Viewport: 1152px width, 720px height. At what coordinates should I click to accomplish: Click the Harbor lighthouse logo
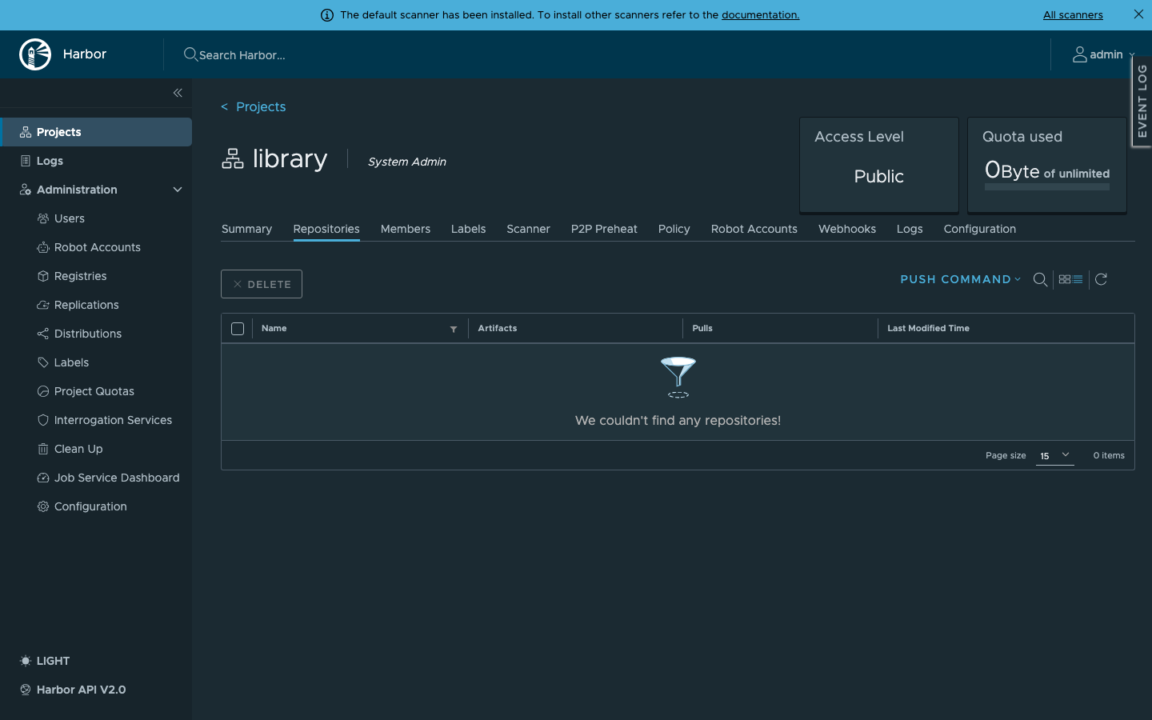coord(35,54)
